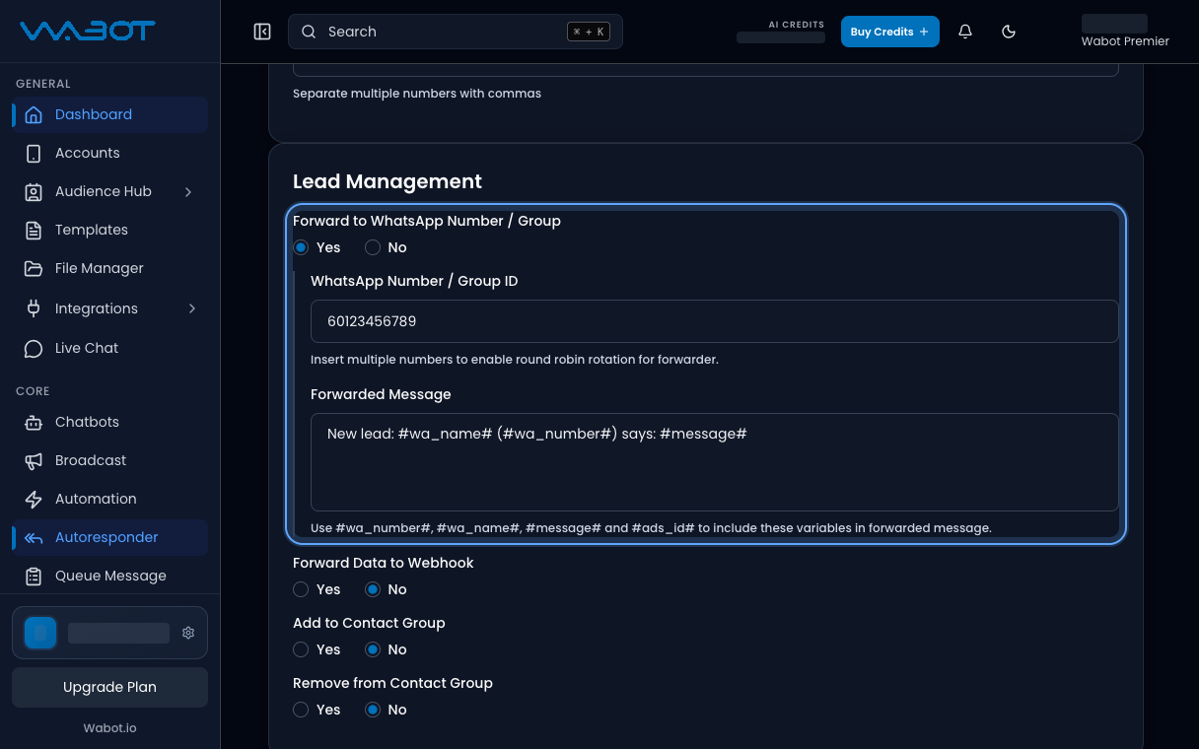Open the Wabot.io link
The image size is (1199, 749).
[x=109, y=728]
